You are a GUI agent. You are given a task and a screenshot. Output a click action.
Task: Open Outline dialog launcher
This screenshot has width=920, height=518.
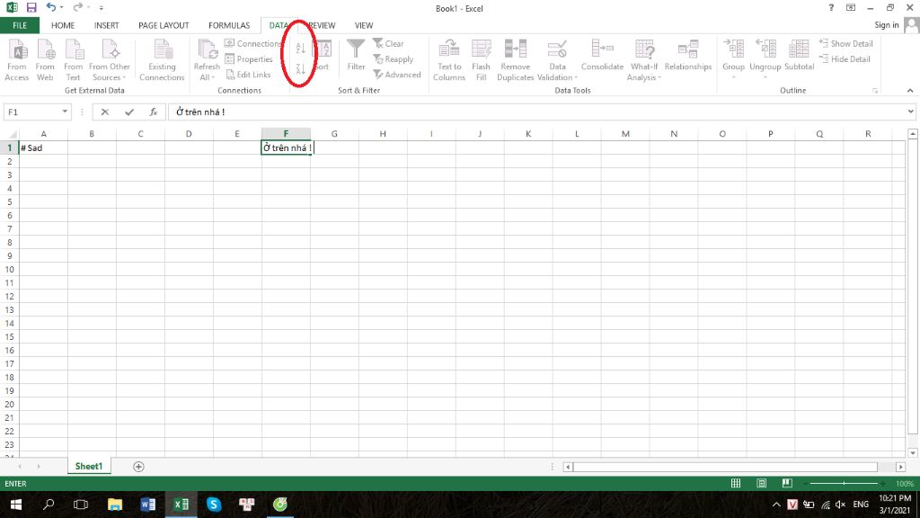tap(875, 91)
